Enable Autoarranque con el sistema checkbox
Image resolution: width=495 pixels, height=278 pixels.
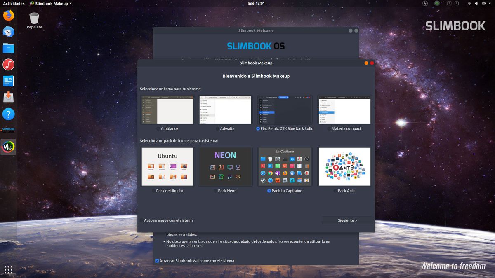142,220
